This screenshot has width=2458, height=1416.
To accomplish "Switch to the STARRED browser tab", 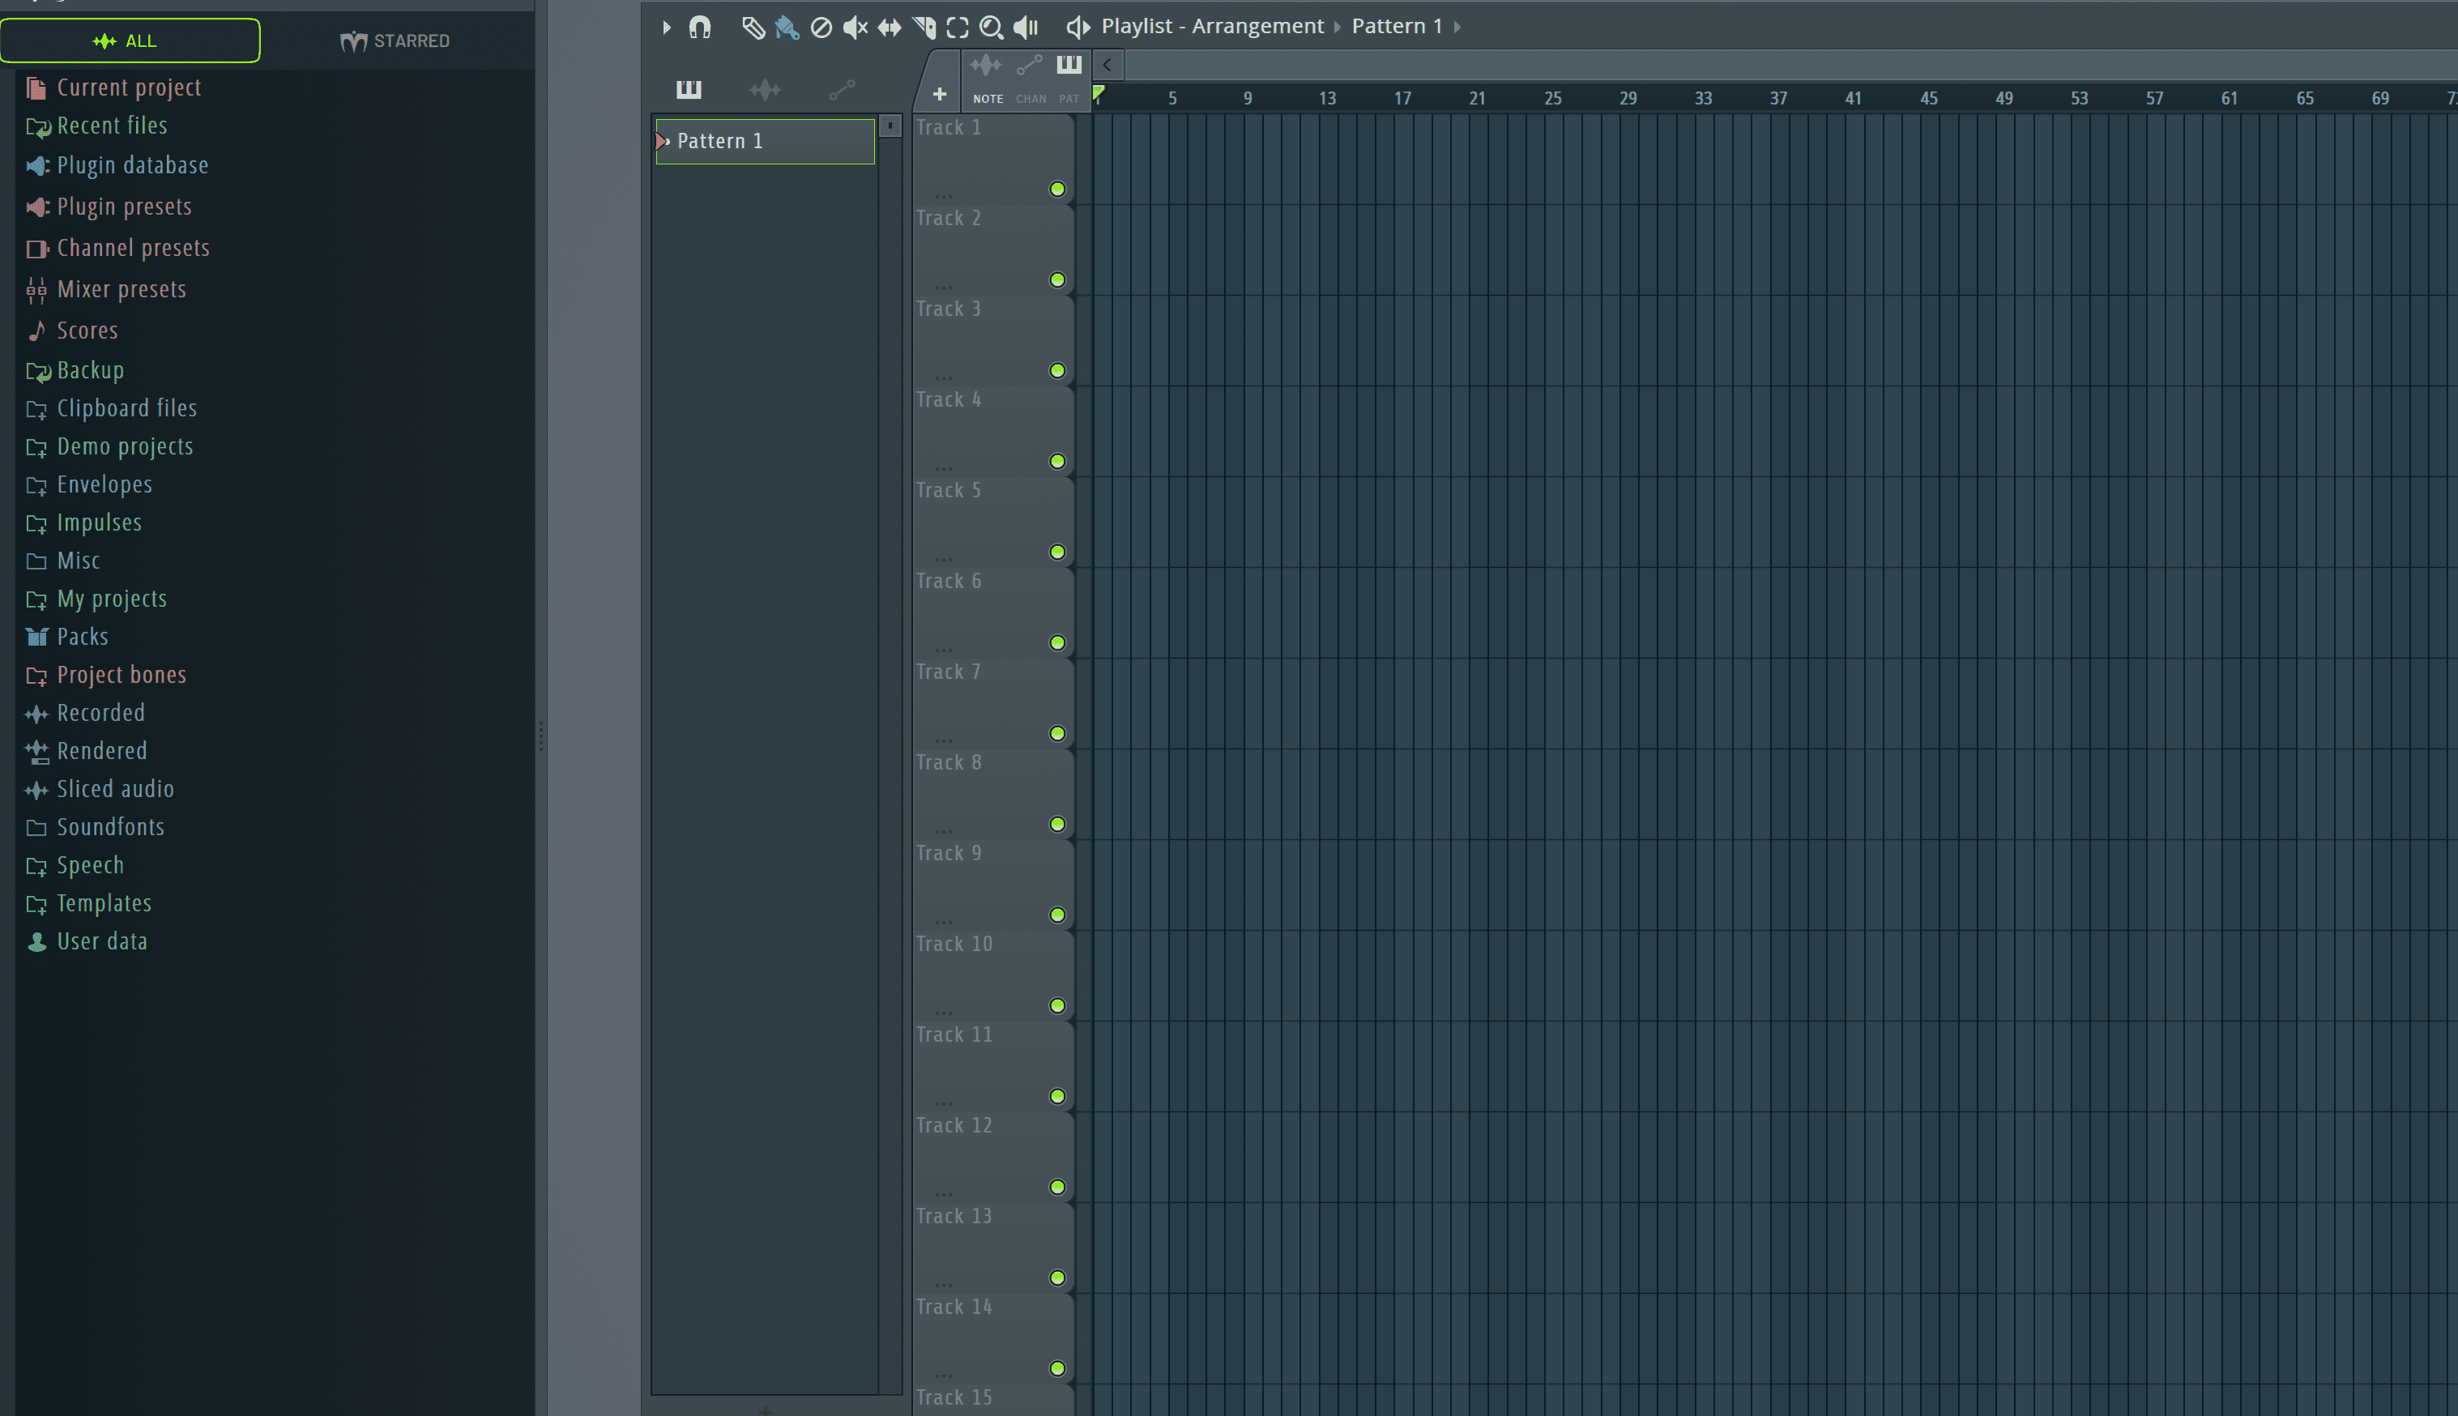I will [395, 41].
